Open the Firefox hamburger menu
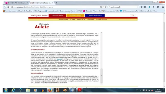 point(163,7)
